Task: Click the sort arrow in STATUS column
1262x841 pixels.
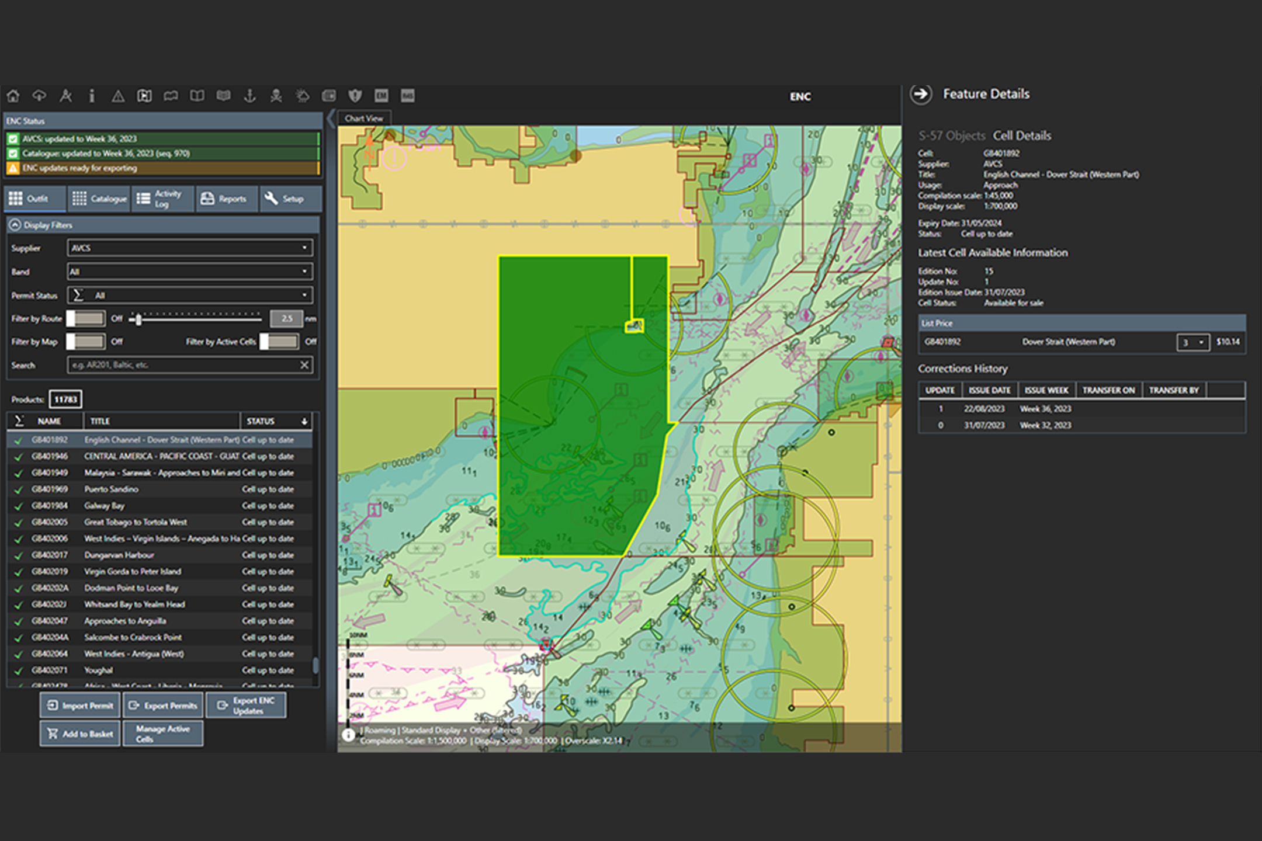Action: 304,421
